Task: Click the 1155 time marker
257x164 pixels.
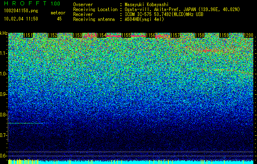Action: (126, 35)
